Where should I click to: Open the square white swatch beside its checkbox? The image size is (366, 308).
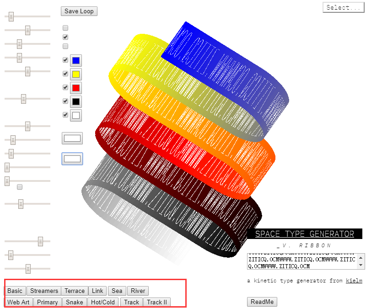76,116
